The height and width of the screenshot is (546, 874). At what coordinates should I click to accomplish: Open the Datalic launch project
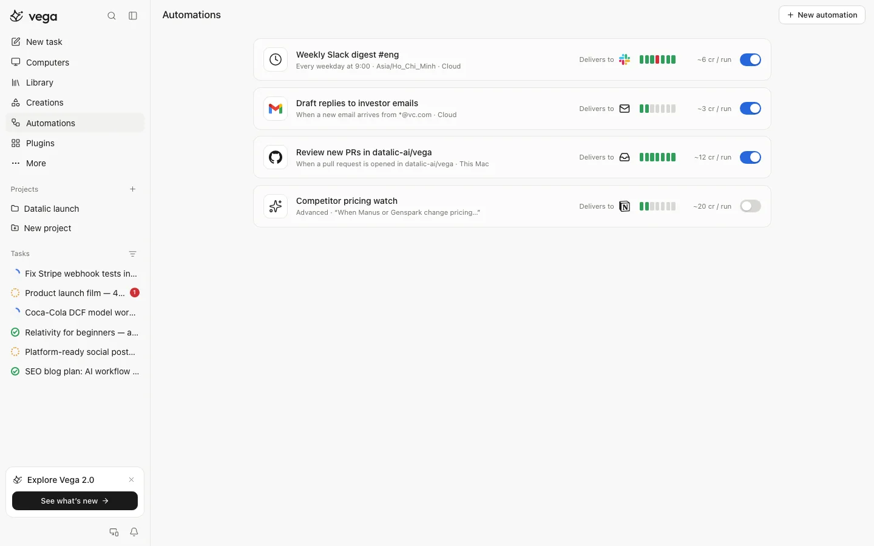pos(75,209)
